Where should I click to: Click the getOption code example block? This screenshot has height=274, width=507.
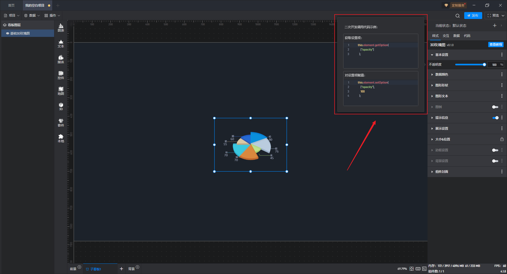coord(381,51)
